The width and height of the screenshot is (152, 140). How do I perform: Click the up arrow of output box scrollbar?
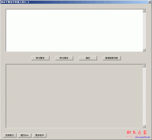pyautogui.click(x=144, y=66)
